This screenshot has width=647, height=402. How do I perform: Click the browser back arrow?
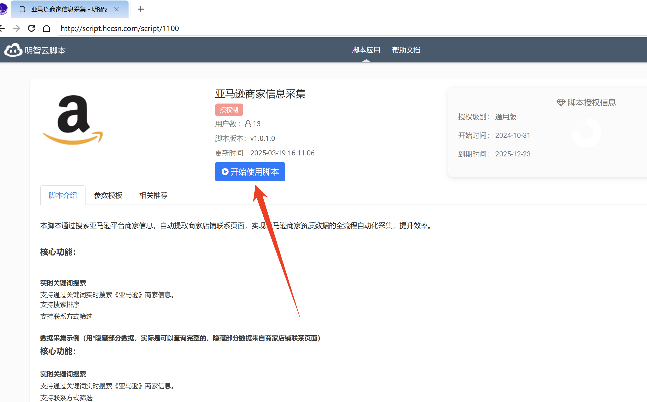pos(2,28)
